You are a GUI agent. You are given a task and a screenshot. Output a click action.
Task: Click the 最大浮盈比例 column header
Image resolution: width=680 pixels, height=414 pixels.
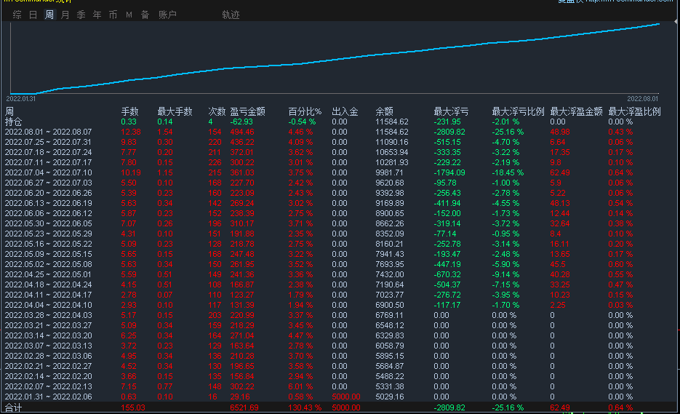pos(634,111)
